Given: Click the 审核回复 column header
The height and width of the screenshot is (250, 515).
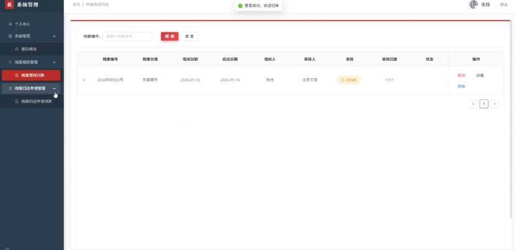Looking at the screenshot, I should pyautogui.click(x=390, y=60).
